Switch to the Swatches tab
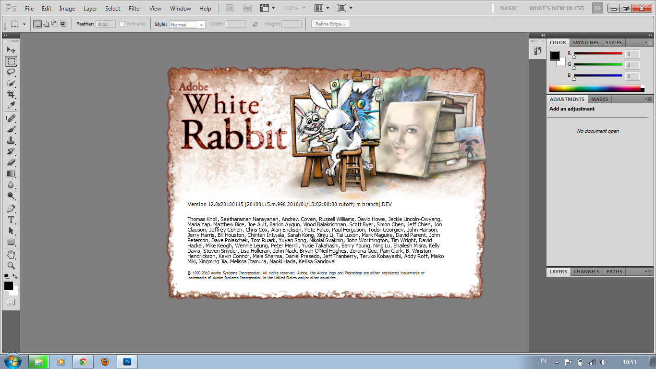The height and width of the screenshot is (369, 656). [585, 42]
